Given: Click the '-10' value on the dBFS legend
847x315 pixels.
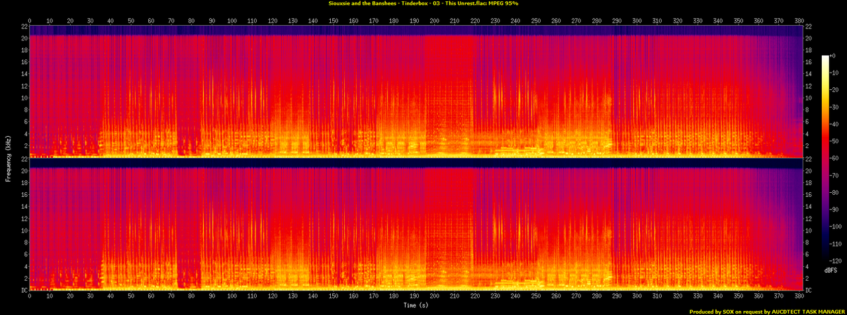Looking at the screenshot, I should coord(834,73).
